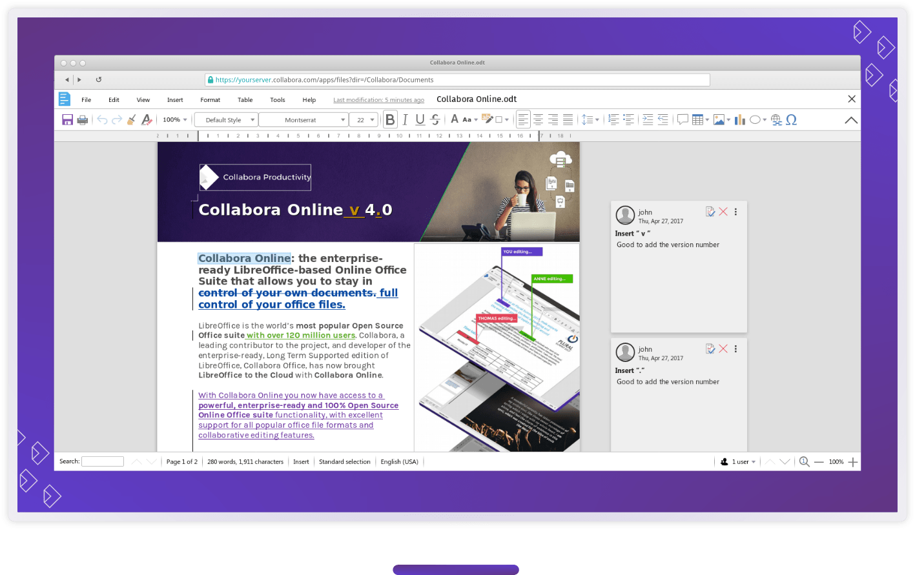Open the Default Style paragraph dropdown
The height and width of the screenshot is (575, 915).
(226, 120)
